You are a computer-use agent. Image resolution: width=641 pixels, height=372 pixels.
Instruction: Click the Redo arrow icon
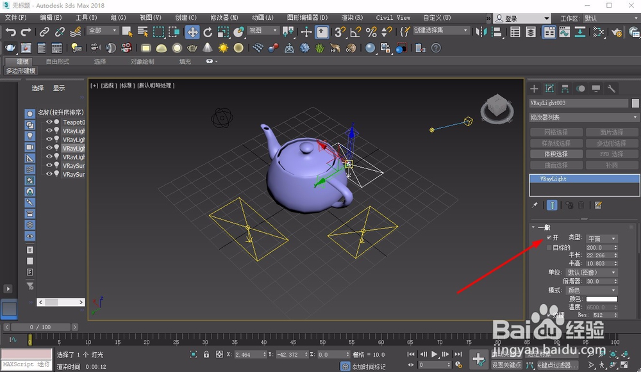(x=26, y=32)
